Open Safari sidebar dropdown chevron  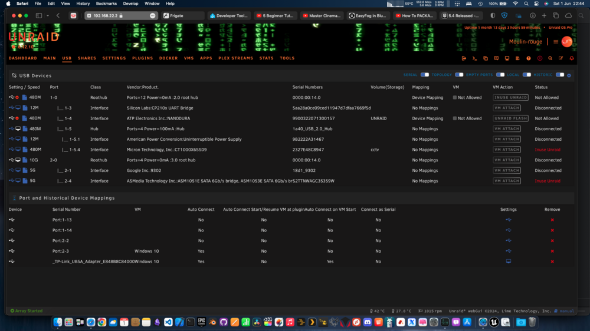tap(48, 16)
